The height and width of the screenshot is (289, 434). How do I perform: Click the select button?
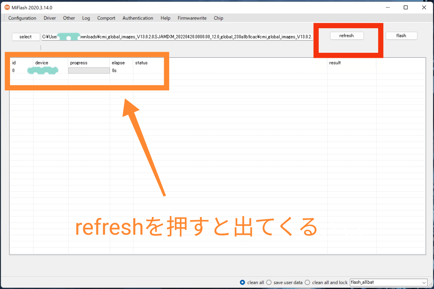25,37
